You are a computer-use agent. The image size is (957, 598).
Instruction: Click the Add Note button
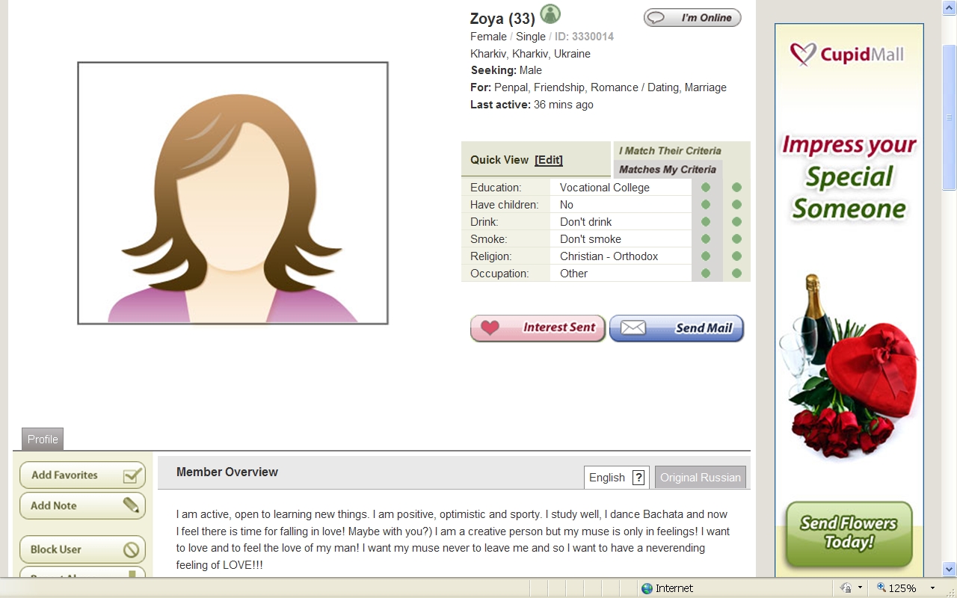tap(82, 506)
